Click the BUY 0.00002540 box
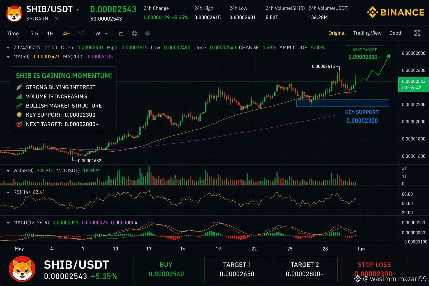Image resolution: width=429 pixels, height=286 pixels. click(166, 270)
